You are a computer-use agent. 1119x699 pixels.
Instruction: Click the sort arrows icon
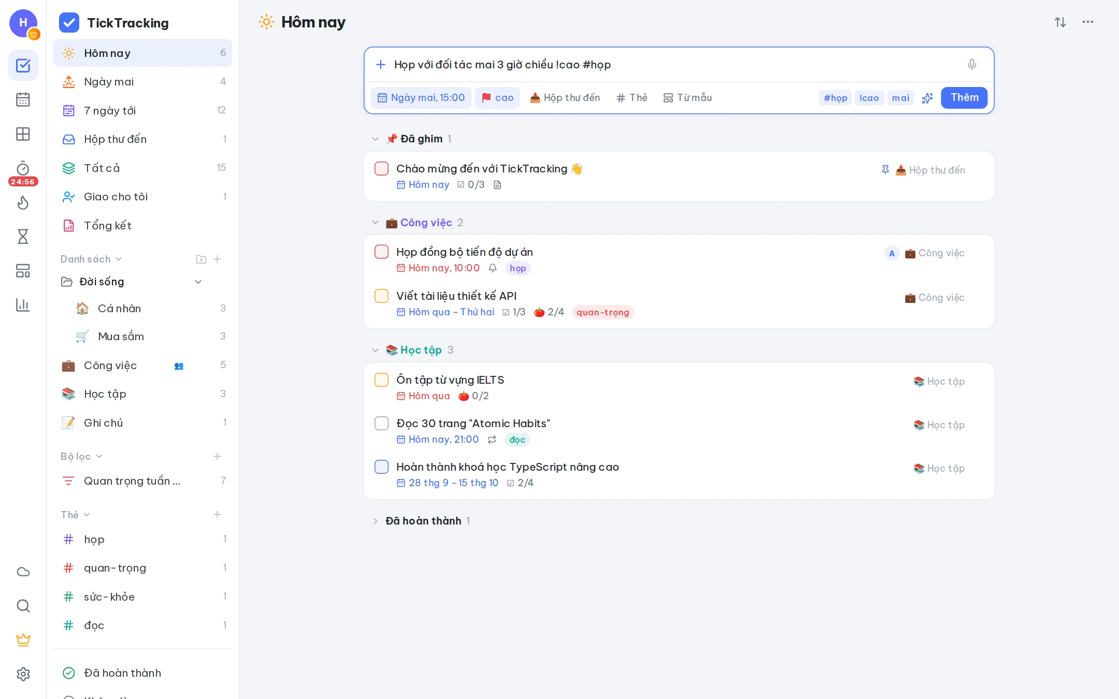[1060, 22]
